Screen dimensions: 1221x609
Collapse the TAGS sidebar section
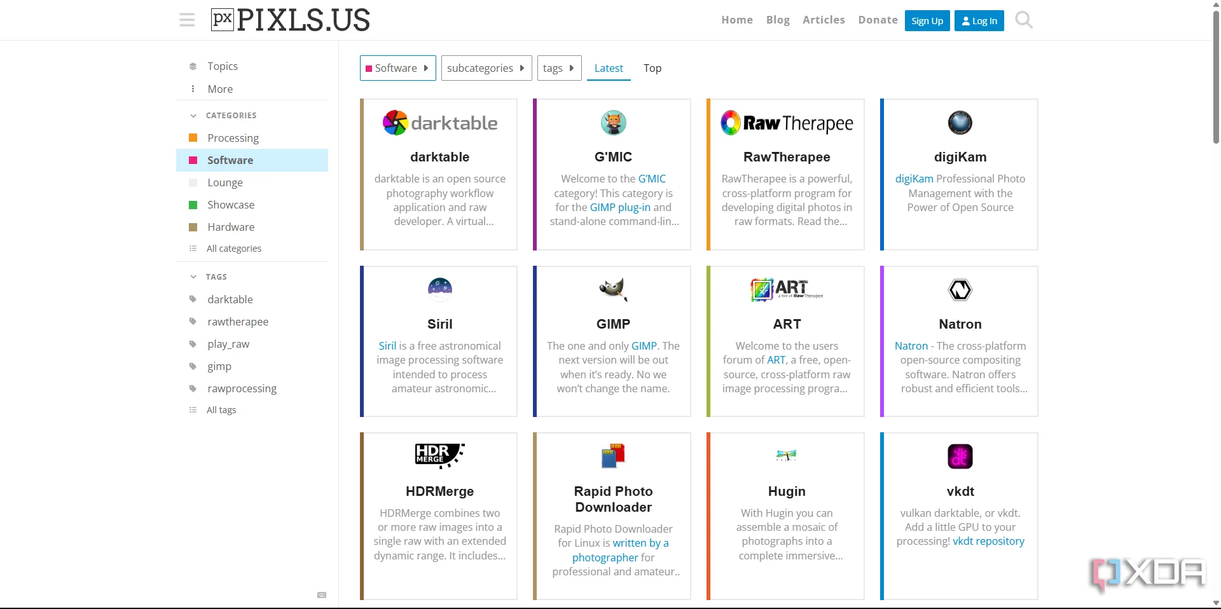tap(209, 277)
